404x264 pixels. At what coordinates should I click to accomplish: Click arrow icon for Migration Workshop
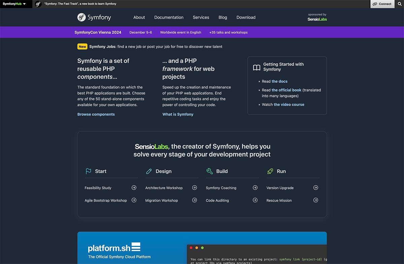click(x=195, y=200)
